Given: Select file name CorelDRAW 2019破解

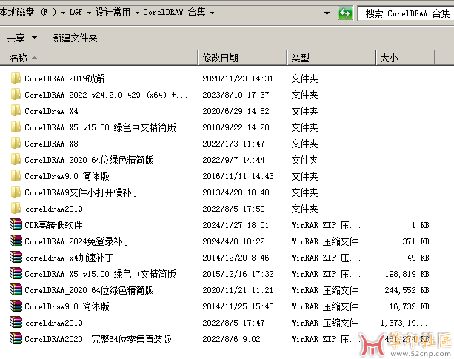Looking at the screenshot, I should point(65,78).
